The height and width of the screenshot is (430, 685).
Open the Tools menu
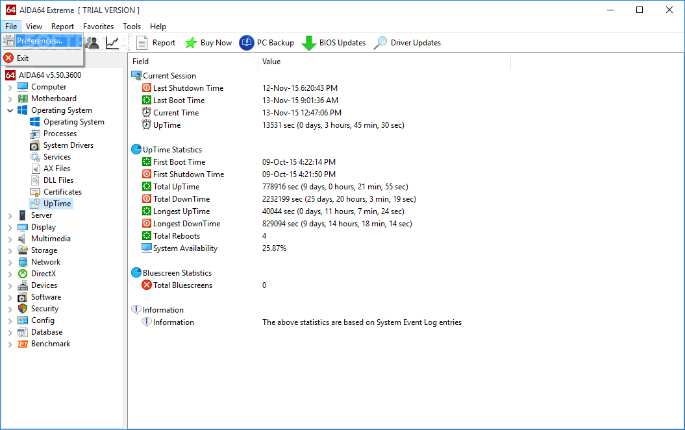(x=132, y=27)
